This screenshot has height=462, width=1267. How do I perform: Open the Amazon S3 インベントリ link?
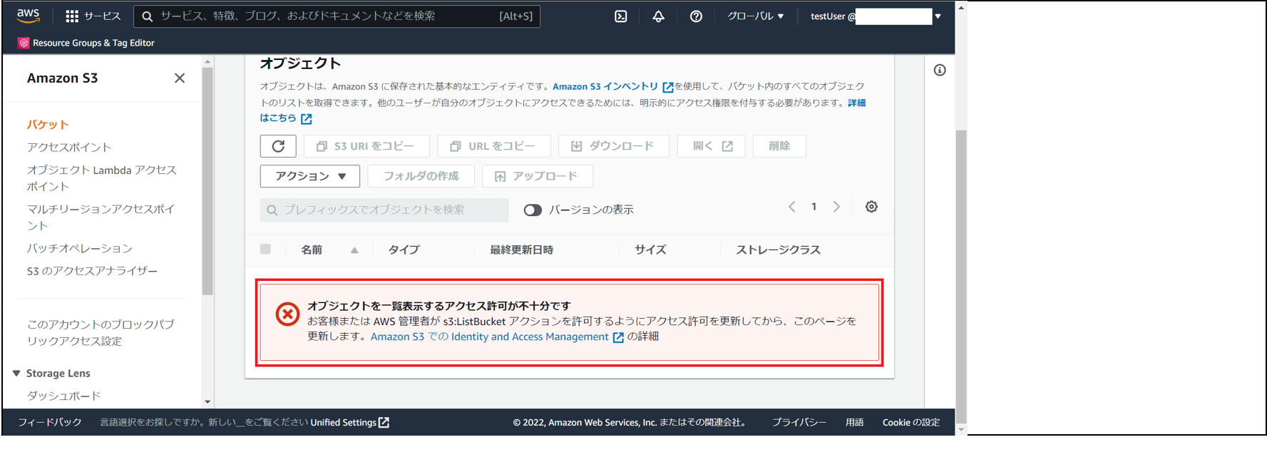(x=612, y=86)
